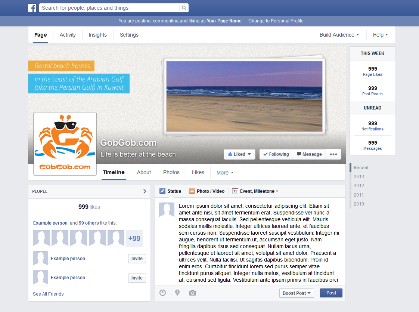Open unread Messages
This screenshot has height=312, width=419.
(x=372, y=145)
